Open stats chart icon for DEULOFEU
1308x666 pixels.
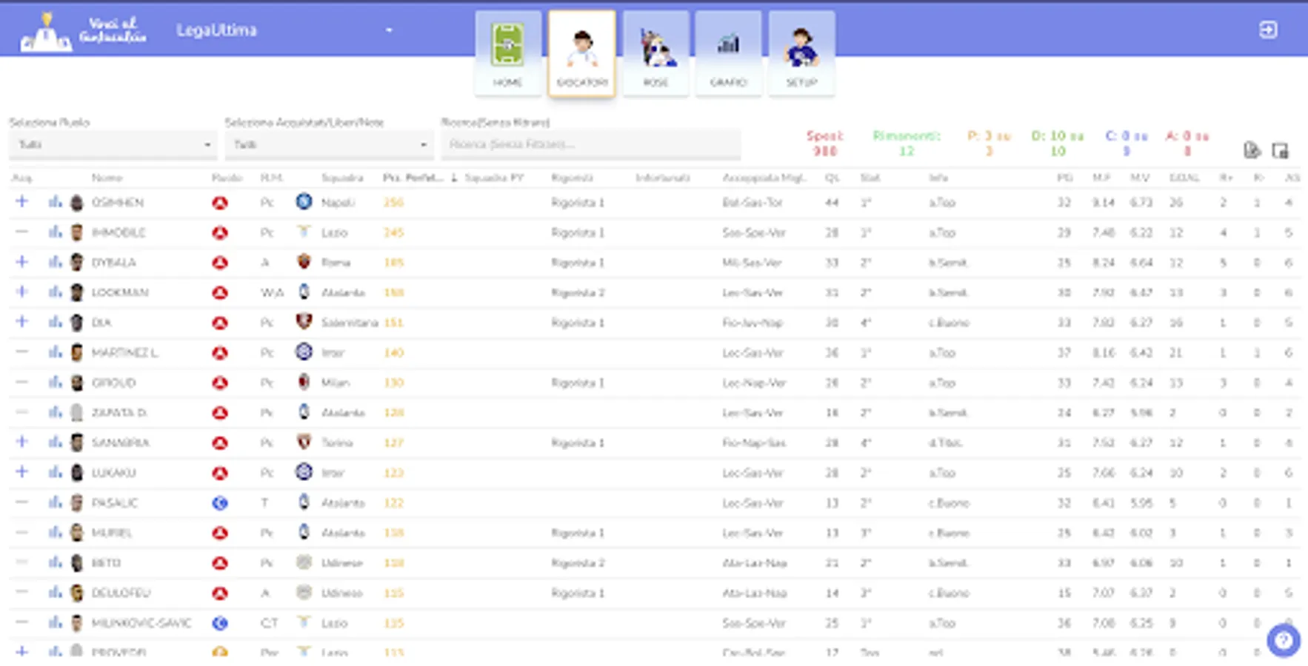(x=56, y=593)
